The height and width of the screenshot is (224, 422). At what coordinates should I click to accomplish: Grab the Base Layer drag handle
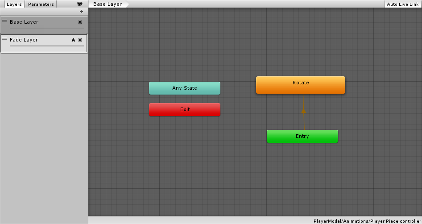tap(4, 21)
